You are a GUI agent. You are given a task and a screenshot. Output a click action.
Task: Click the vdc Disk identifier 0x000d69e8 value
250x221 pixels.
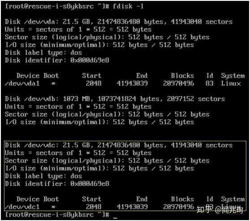click(90, 184)
